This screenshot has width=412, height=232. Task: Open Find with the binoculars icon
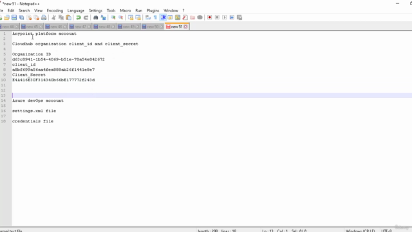pos(96,17)
